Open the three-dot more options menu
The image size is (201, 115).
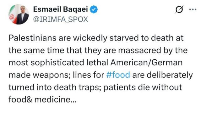pyautogui.click(x=193, y=9)
